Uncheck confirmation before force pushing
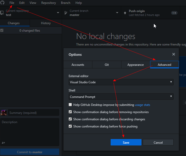 click(70, 126)
